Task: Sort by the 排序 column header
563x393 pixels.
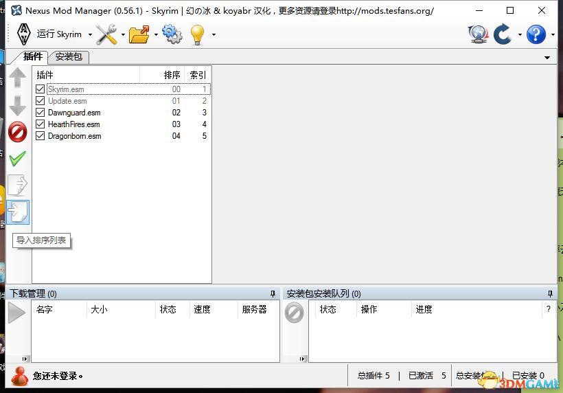Action: [x=171, y=75]
